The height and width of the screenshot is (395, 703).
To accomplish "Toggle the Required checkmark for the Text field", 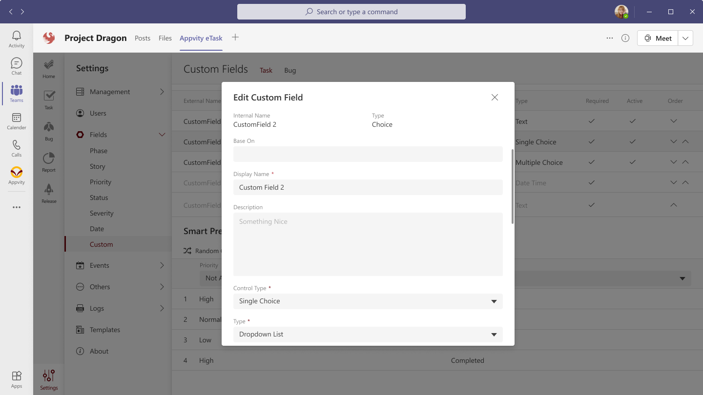I will 591,121.
